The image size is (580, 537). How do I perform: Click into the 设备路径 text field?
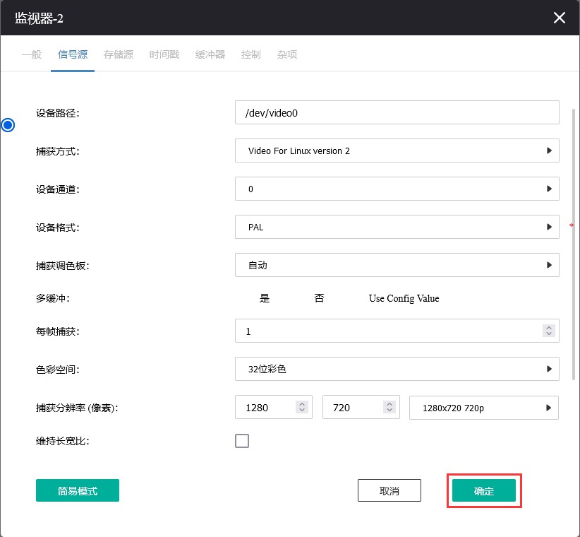397,112
